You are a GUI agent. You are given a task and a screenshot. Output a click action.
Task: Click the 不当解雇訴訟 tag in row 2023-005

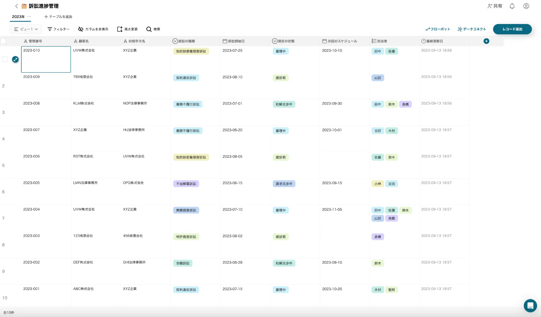point(186,184)
